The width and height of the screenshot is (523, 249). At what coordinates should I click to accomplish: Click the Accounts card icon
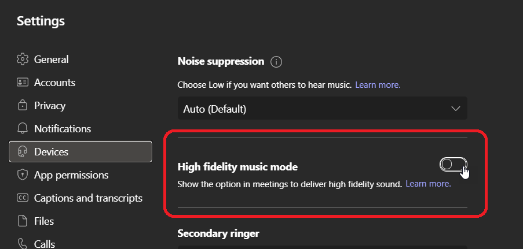23,83
